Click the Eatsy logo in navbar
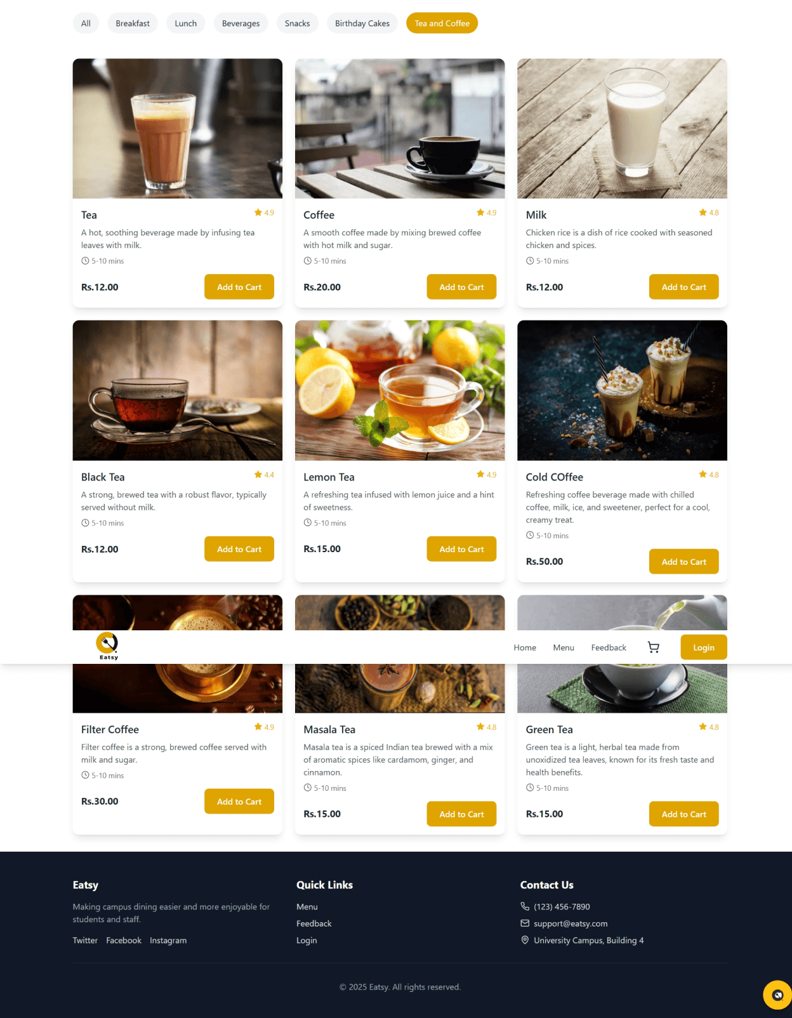Viewport: 792px width, 1018px height. [x=107, y=646]
